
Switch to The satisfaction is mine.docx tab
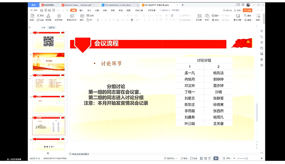118,5
